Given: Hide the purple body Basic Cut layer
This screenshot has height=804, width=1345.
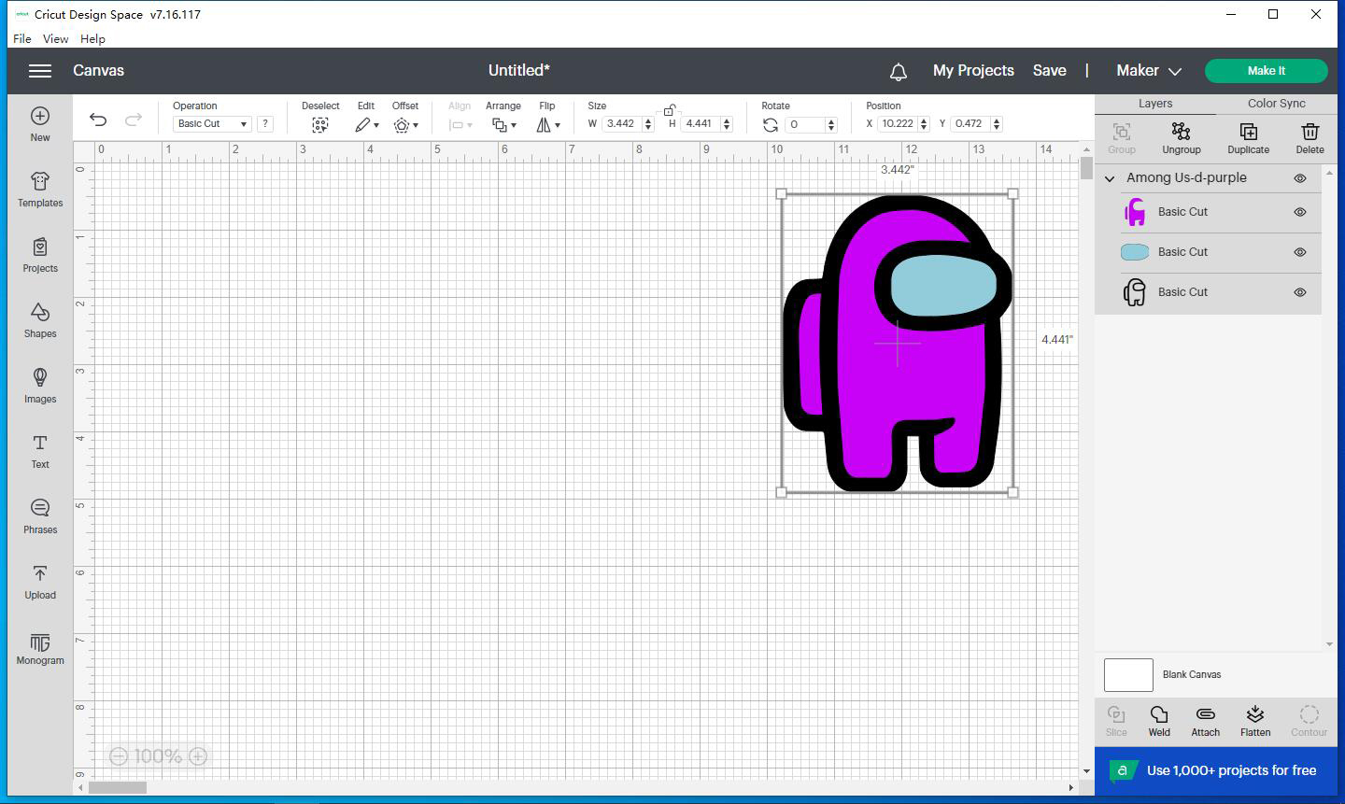Looking at the screenshot, I should 1299,212.
